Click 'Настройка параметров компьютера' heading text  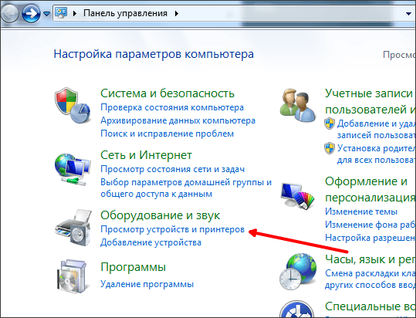(x=154, y=54)
